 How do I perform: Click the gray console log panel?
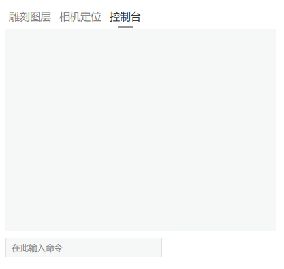[x=140, y=130]
